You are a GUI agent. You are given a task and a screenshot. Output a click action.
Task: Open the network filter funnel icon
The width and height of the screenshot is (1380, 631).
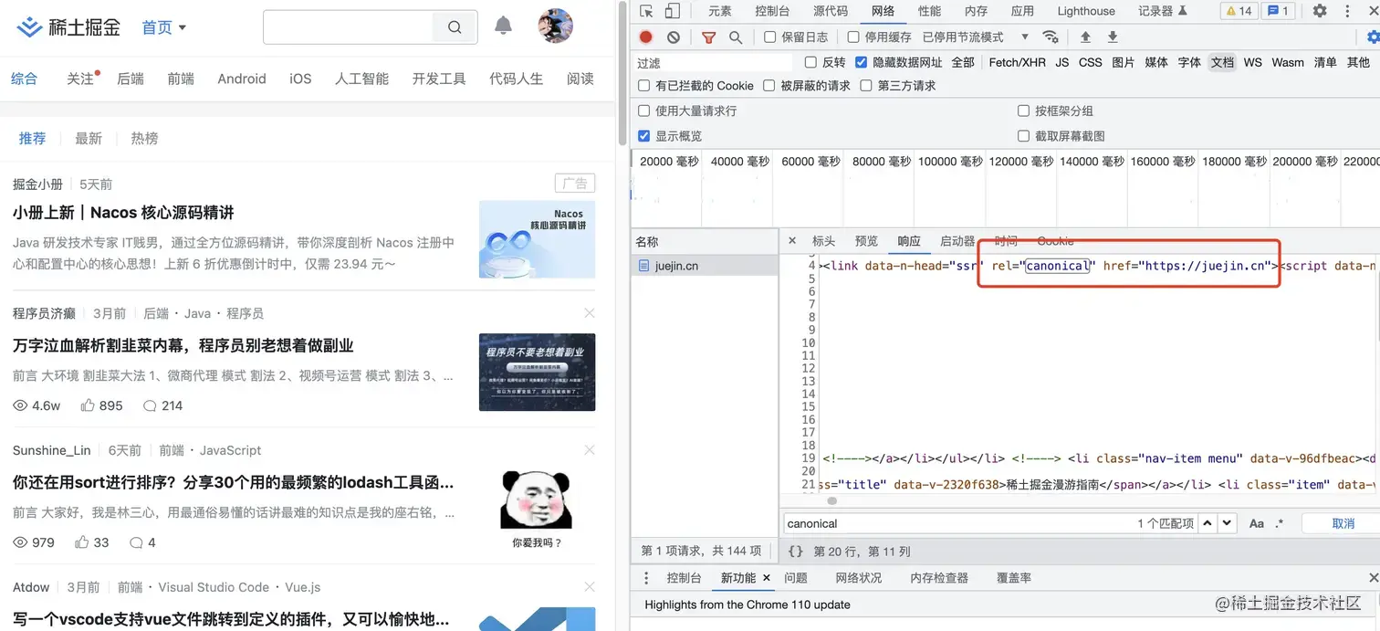[707, 37]
